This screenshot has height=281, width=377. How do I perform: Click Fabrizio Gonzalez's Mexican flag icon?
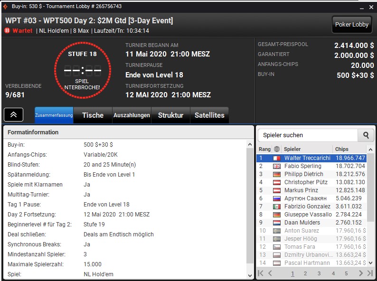coord(277,206)
